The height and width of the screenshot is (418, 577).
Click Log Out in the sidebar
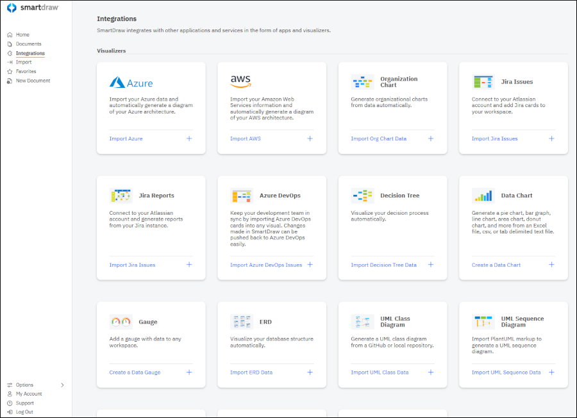(24, 412)
